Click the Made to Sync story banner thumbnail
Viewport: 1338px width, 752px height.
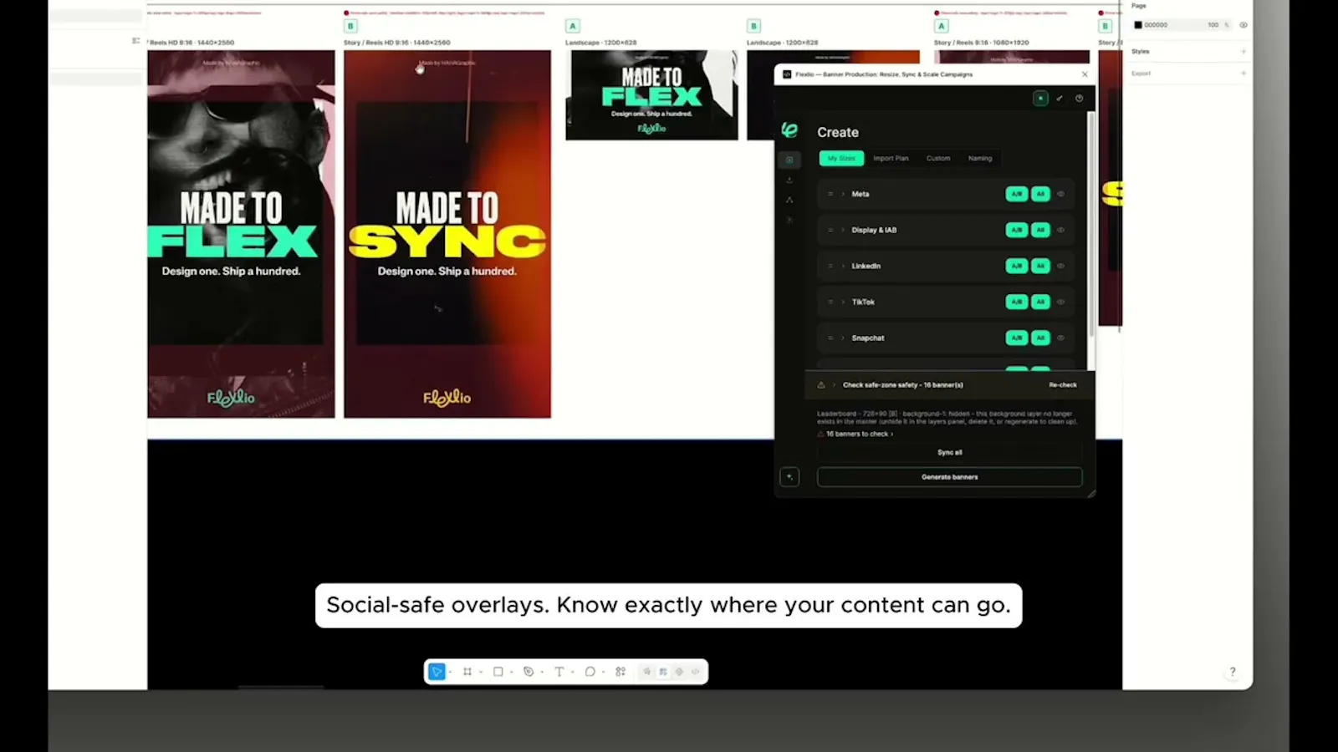447,234
